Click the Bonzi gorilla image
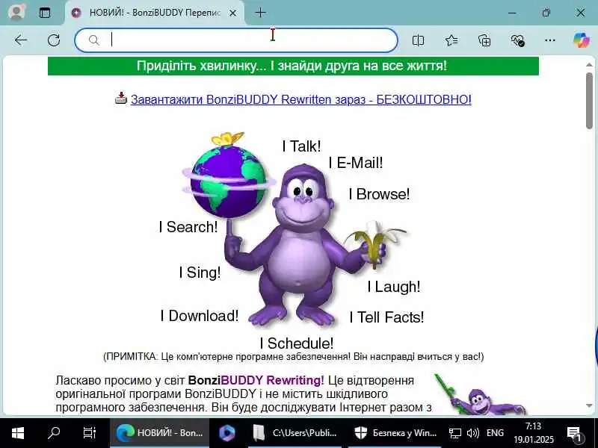Screen dimensions: 598x448 click(x=301, y=244)
